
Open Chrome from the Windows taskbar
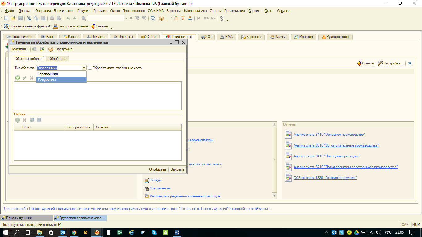[x=74, y=232]
